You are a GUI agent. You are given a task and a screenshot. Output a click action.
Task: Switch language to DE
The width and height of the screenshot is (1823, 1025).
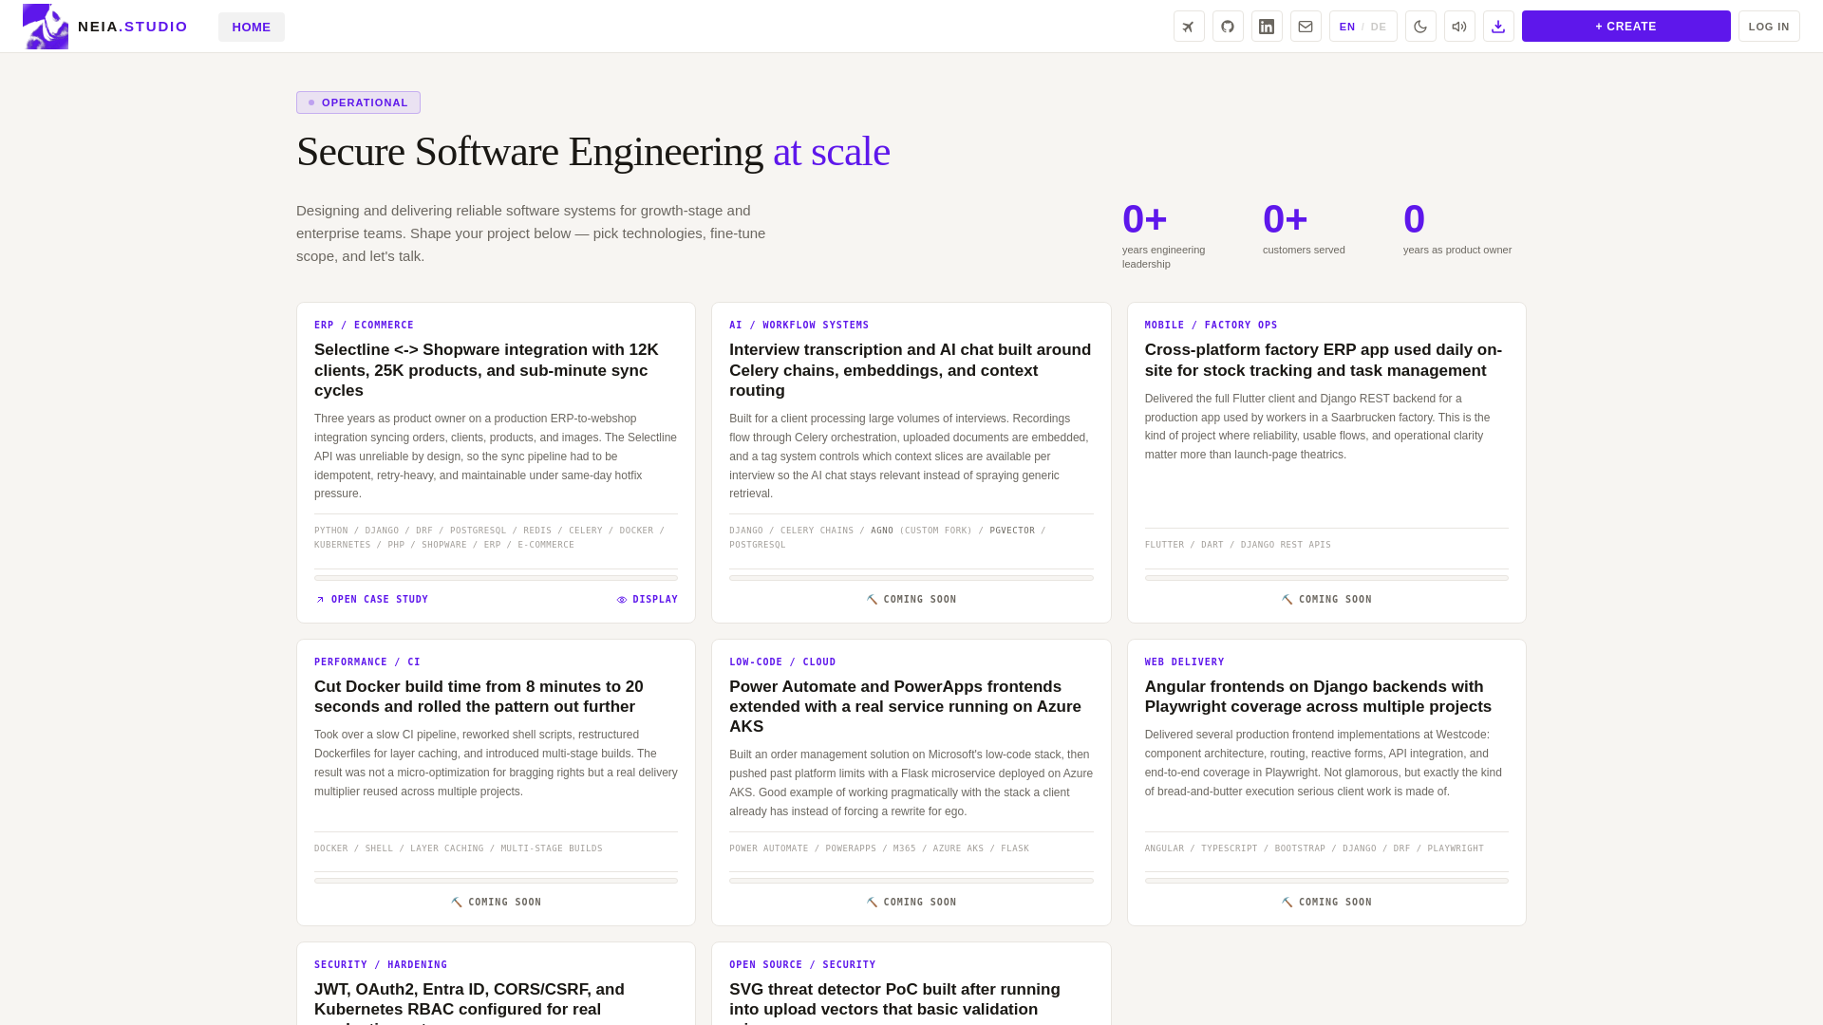point(1379,27)
